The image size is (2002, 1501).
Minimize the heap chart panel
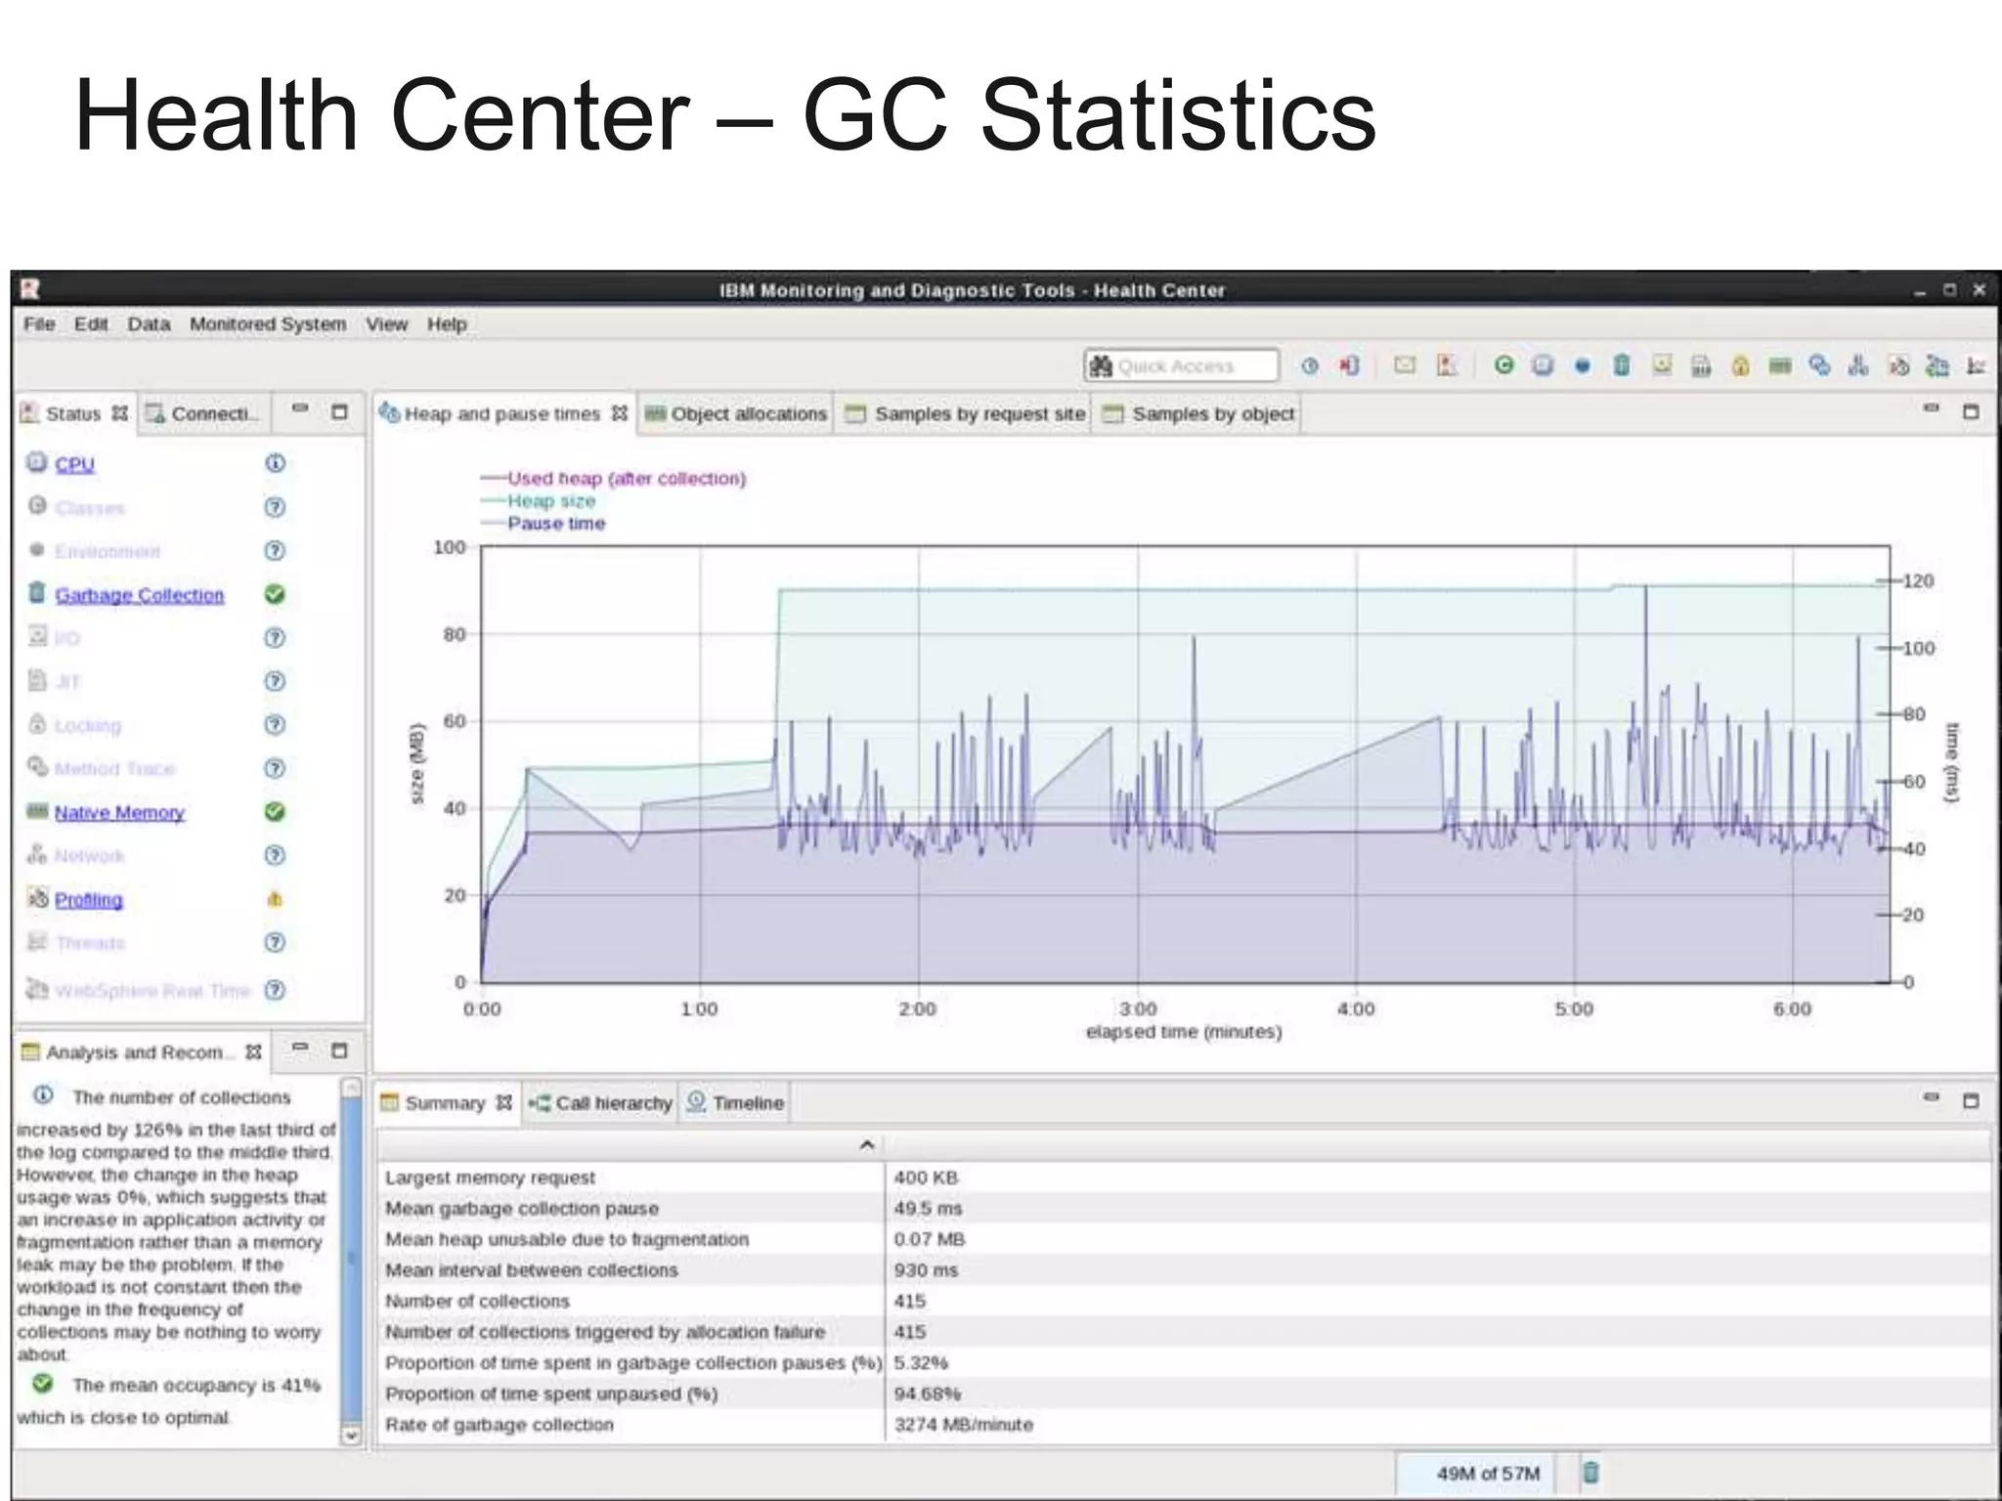click(1931, 408)
